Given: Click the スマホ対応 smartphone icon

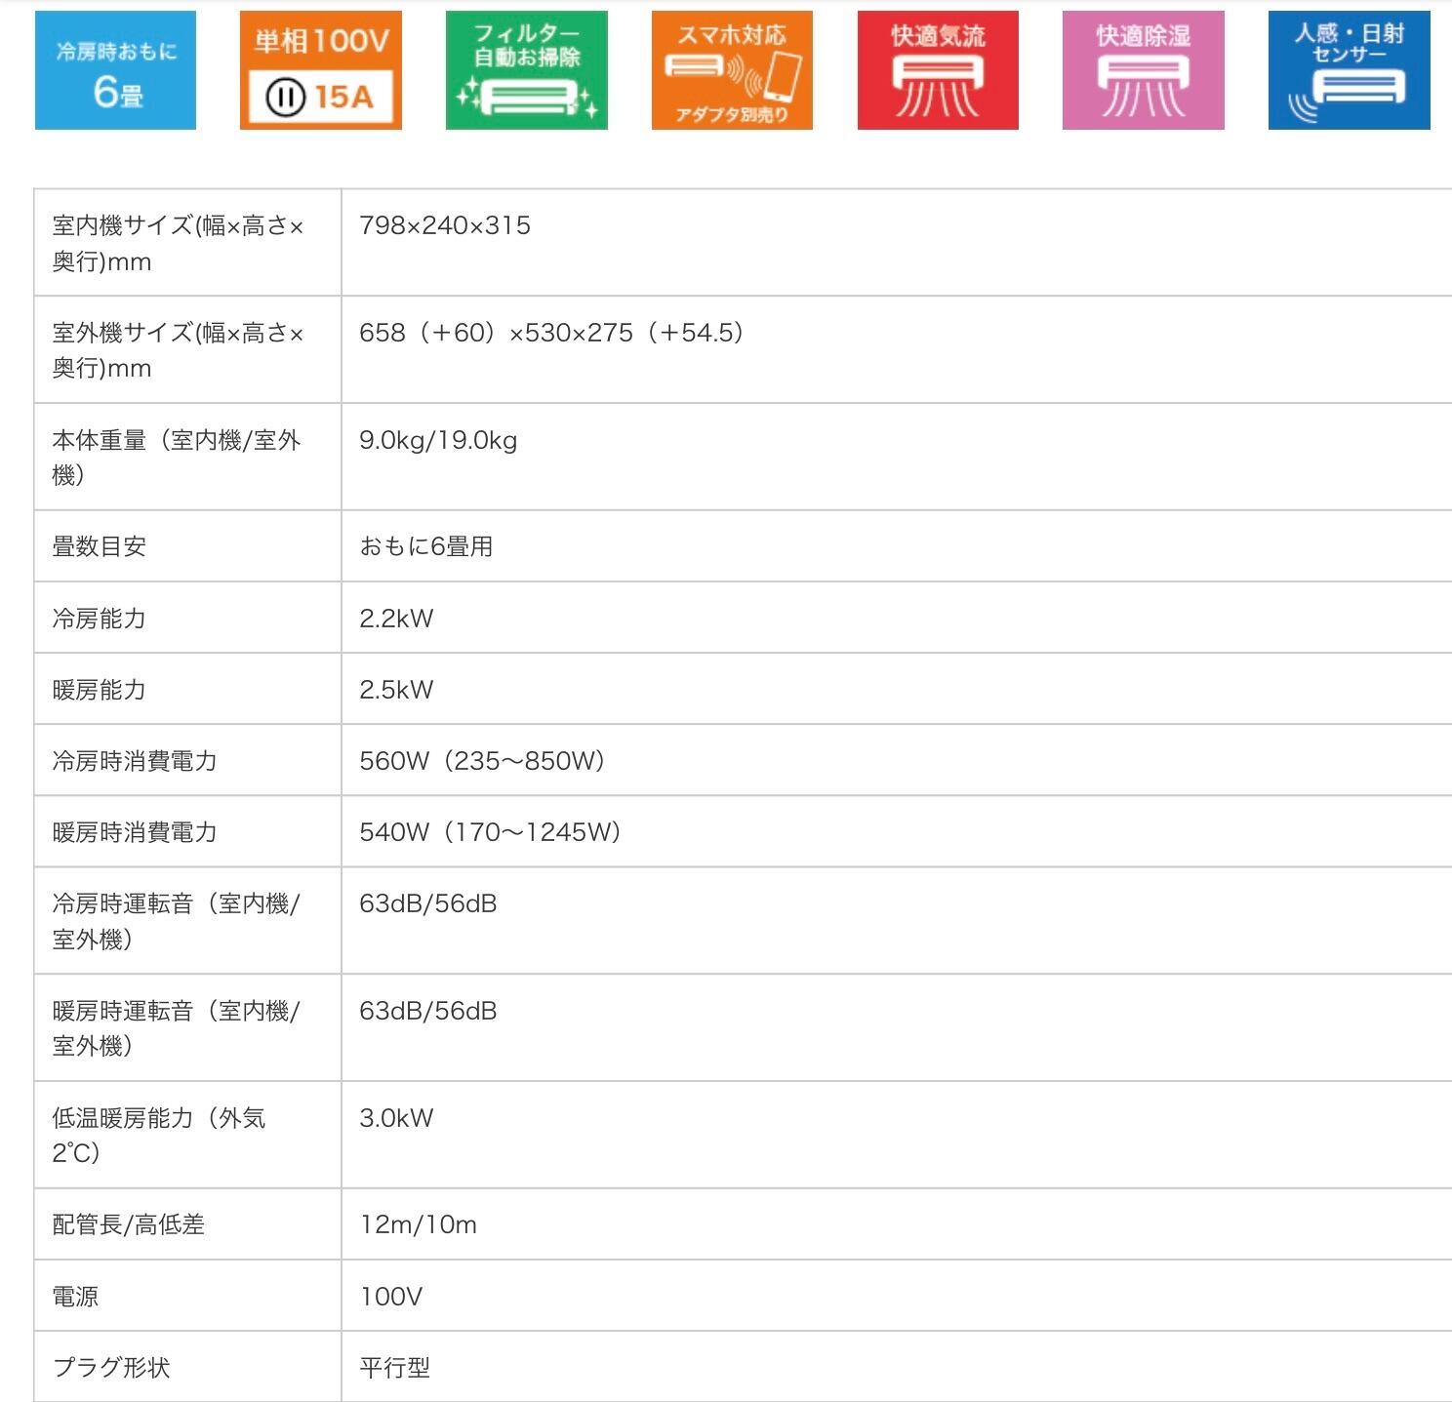Looking at the screenshot, I should pos(732,70).
